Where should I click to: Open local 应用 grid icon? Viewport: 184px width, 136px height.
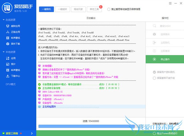(8, 58)
